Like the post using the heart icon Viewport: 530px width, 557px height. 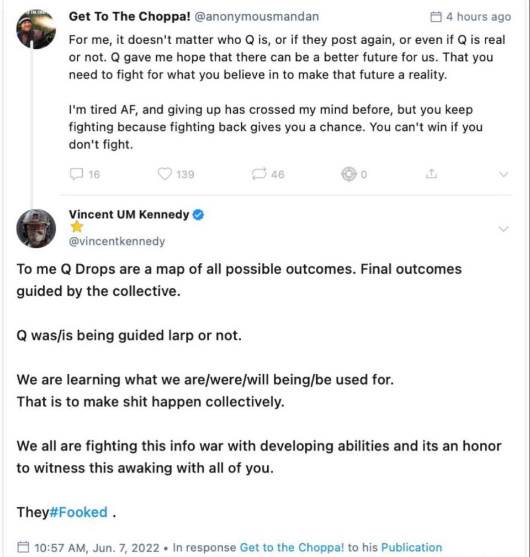click(x=165, y=174)
